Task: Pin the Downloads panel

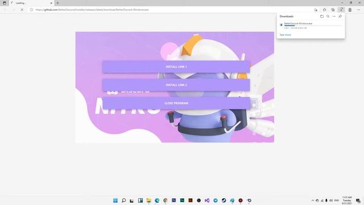Action: pos(340,17)
